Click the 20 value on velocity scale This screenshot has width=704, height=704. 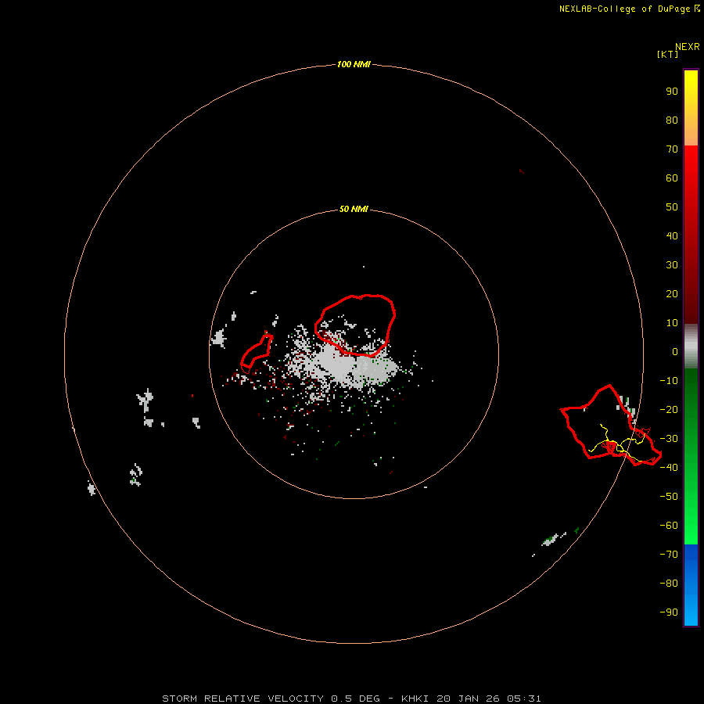click(x=672, y=293)
